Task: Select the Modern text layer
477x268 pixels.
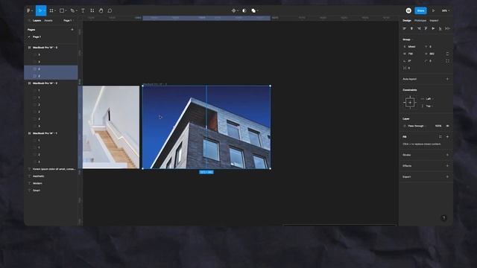Action: [x=37, y=183]
